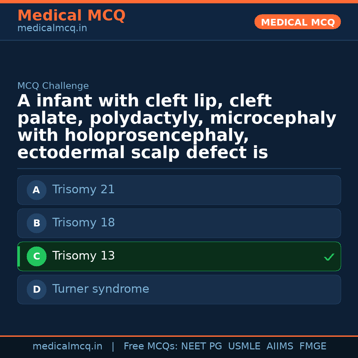Click the MCQ Challenge label
This screenshot has width=358, height=358.
tap(53, 86)
